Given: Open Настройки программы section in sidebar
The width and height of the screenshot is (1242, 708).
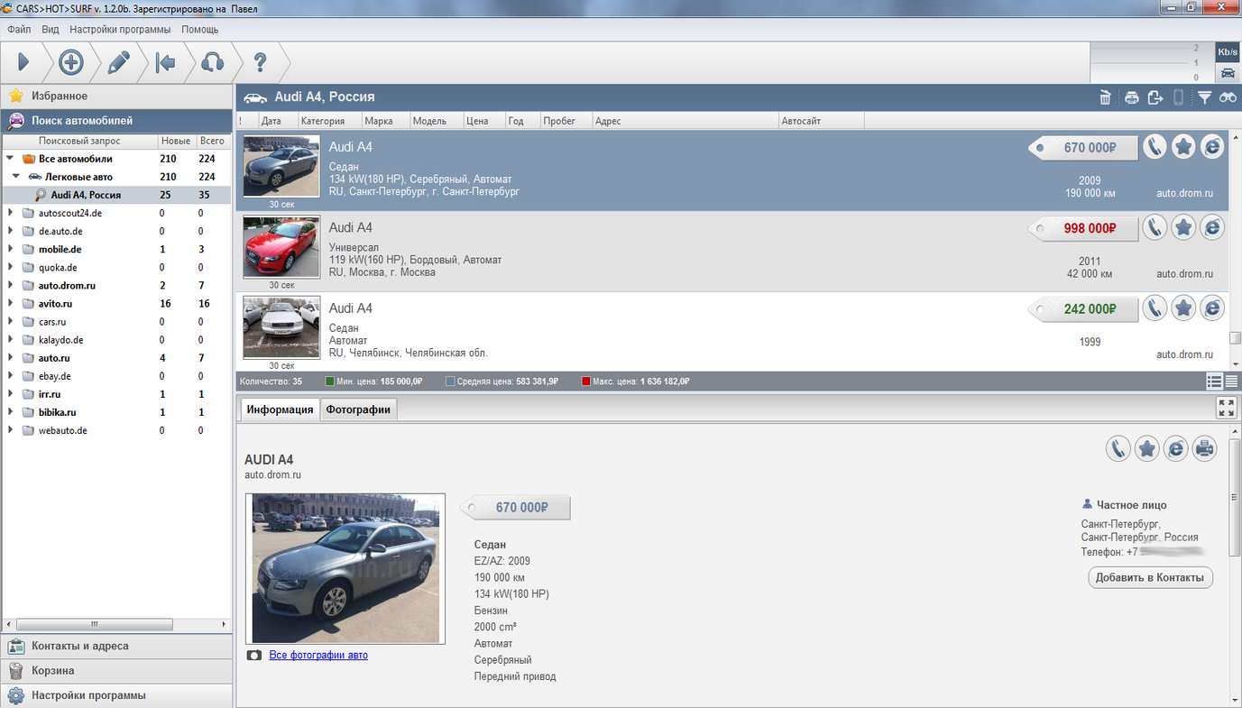Looking at the screenshot, I should click(x=116, y=695).
